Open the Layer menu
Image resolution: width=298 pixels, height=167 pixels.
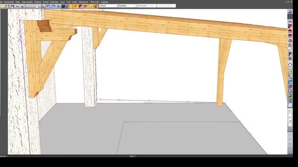tap(62, 2)
